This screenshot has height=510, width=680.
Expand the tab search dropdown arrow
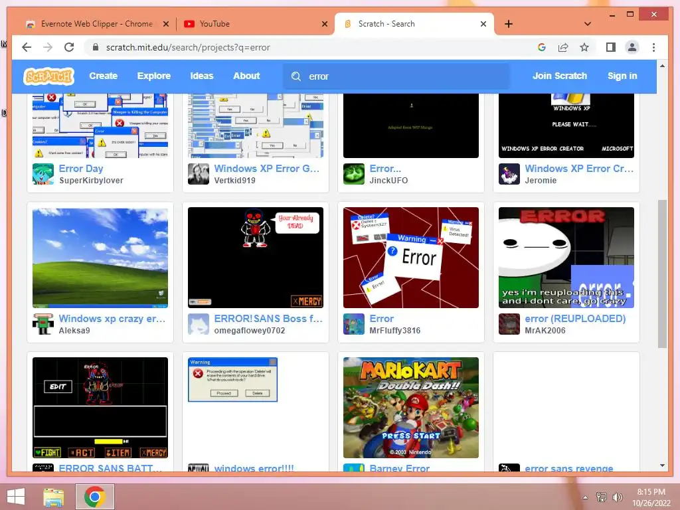coord(587,24)
